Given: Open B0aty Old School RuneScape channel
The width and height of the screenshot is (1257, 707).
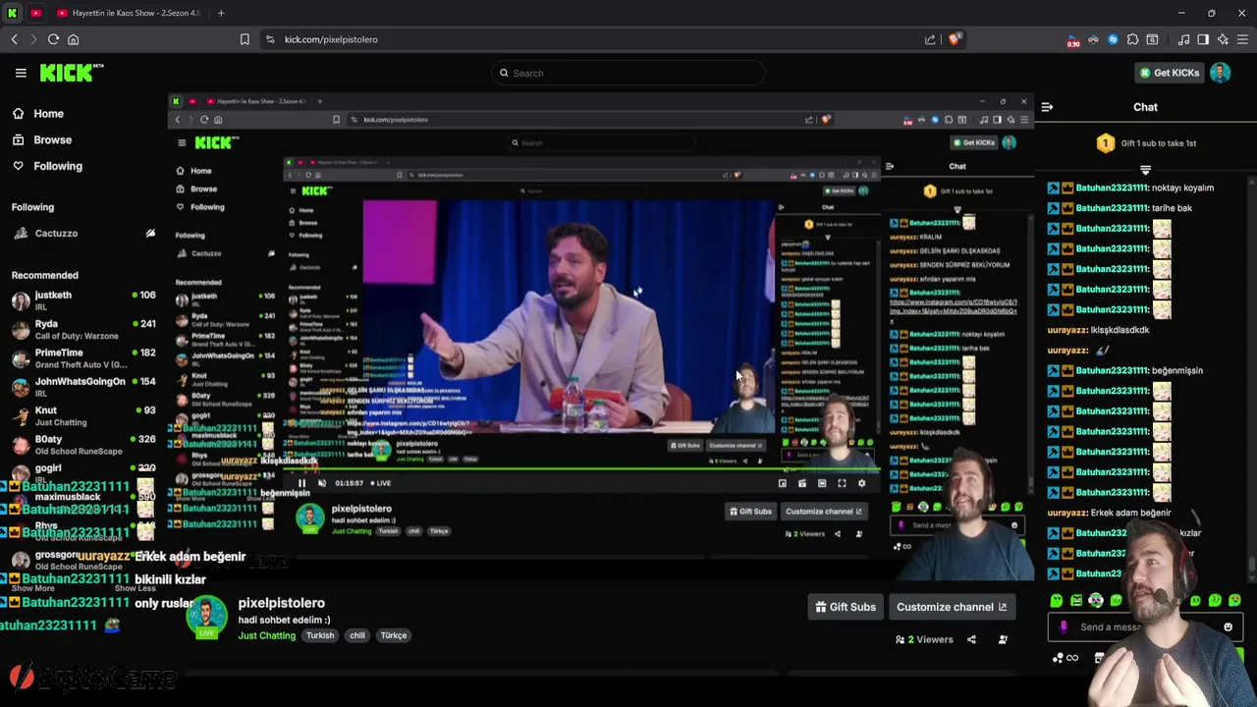Looking at the screenshot, I should (x=83, y=444).
